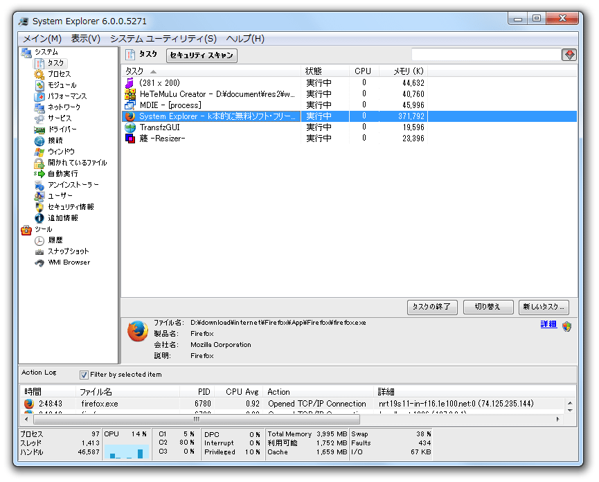
Task: Open the ヘルプ(H) menu
Action: [245, 39]
